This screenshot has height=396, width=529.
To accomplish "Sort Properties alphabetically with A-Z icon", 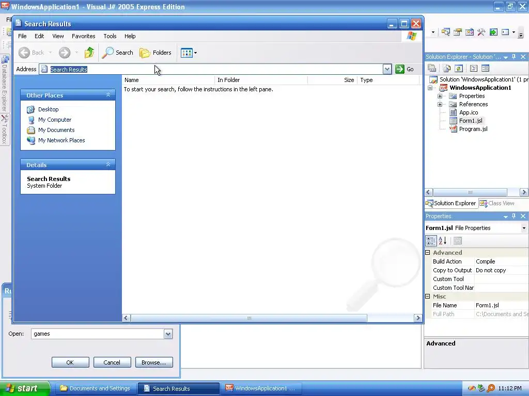I will (442, 241).
